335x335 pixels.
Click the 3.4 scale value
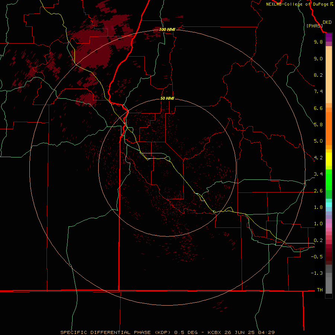click(318, 174)
